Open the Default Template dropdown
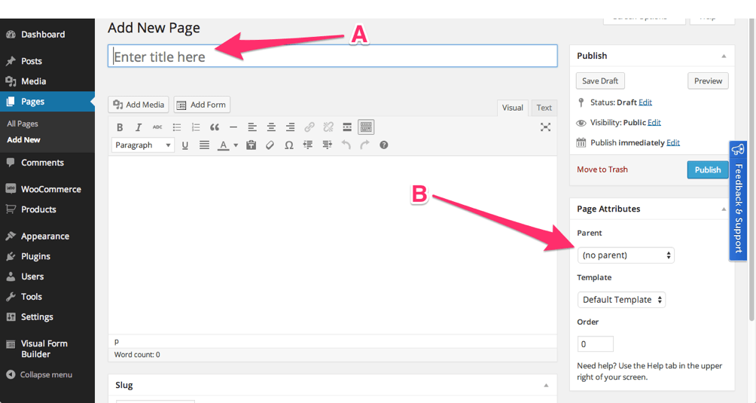Viewport: 756px width, 403px height. (x=621, y=299)
